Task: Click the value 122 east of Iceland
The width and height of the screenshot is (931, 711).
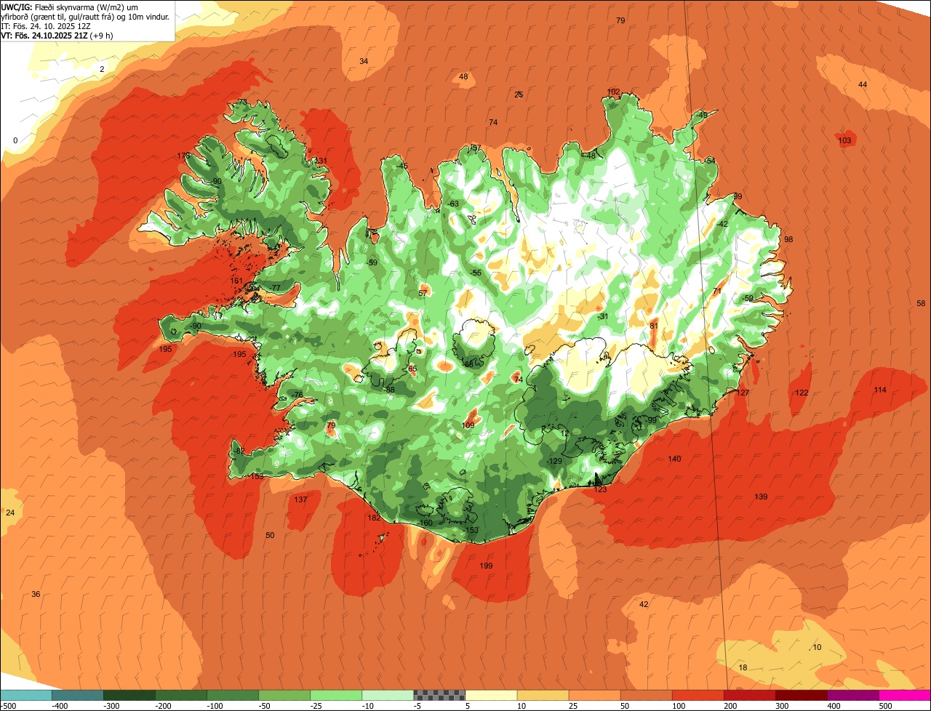Action: pos(802,393)
